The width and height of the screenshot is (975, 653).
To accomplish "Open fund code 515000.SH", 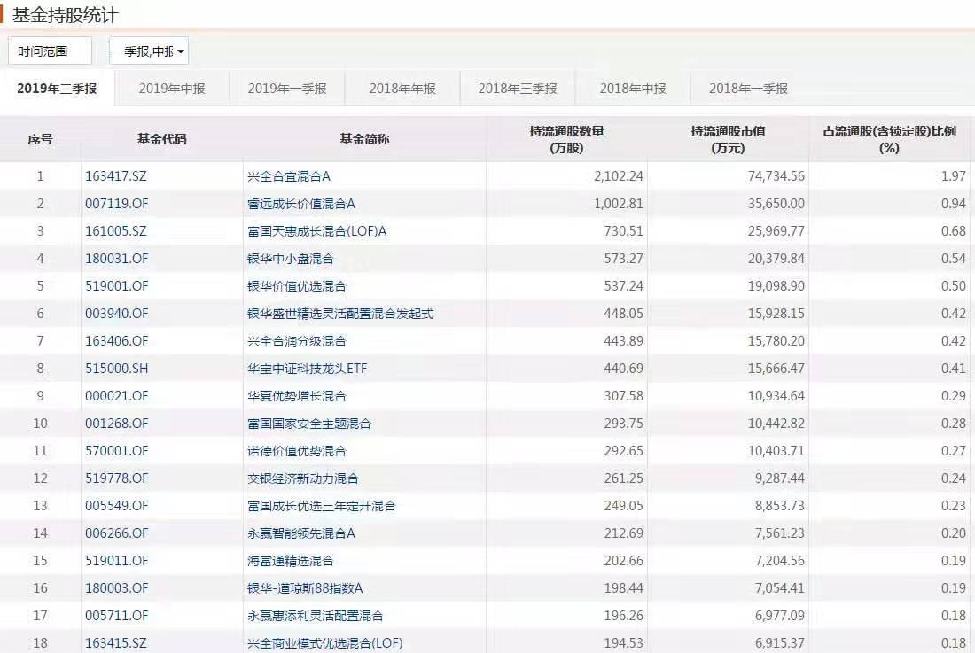I will [x=117, y=369].
